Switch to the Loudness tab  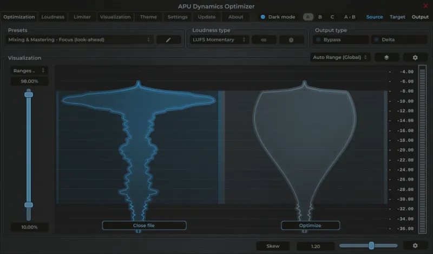click(53, 17)
